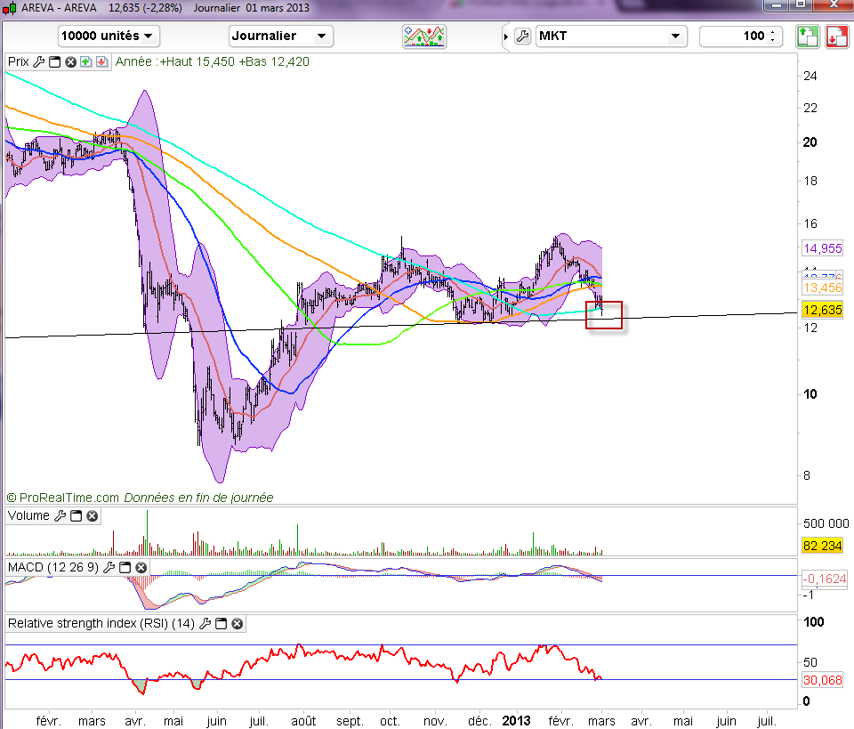This screenshot has height=729, width=854.
Task: Configure the RSI indicator via wrench
Action: point(205,624)
